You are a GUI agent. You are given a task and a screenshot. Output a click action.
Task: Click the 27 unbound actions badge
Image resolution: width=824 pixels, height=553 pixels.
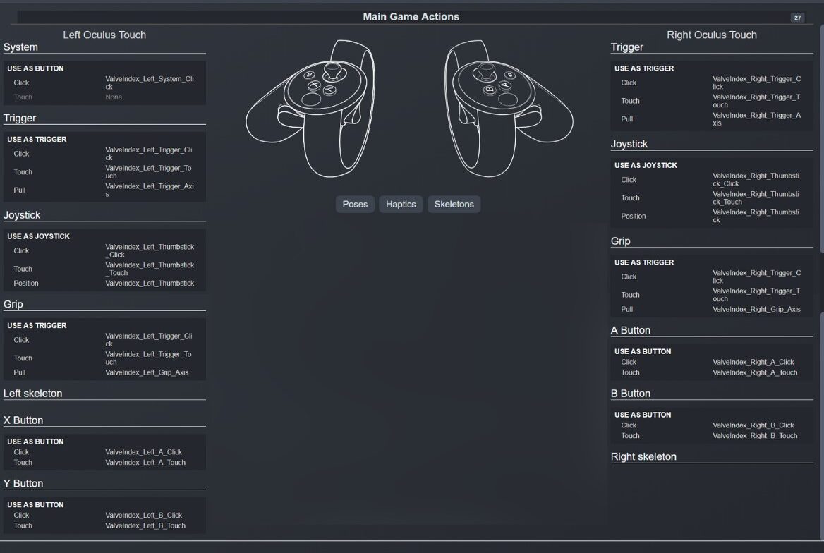pos(797,18)
